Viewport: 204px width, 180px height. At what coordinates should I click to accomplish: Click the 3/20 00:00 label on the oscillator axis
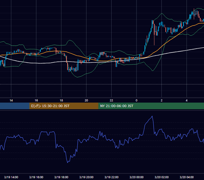click(x=136, y=177)
